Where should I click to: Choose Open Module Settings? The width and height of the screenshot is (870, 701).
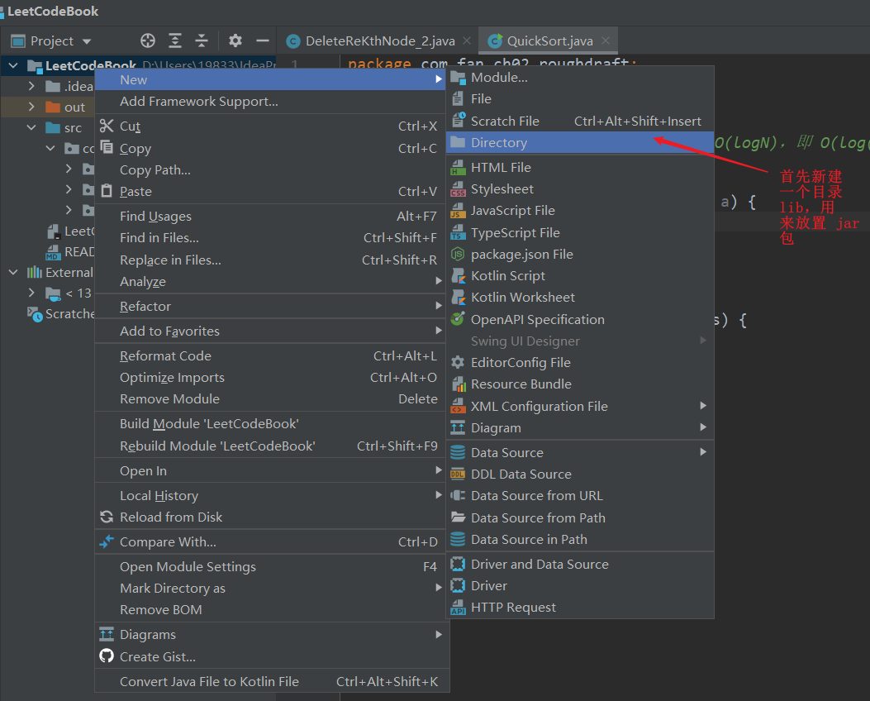pyautogui.click(x=272, y=567)
